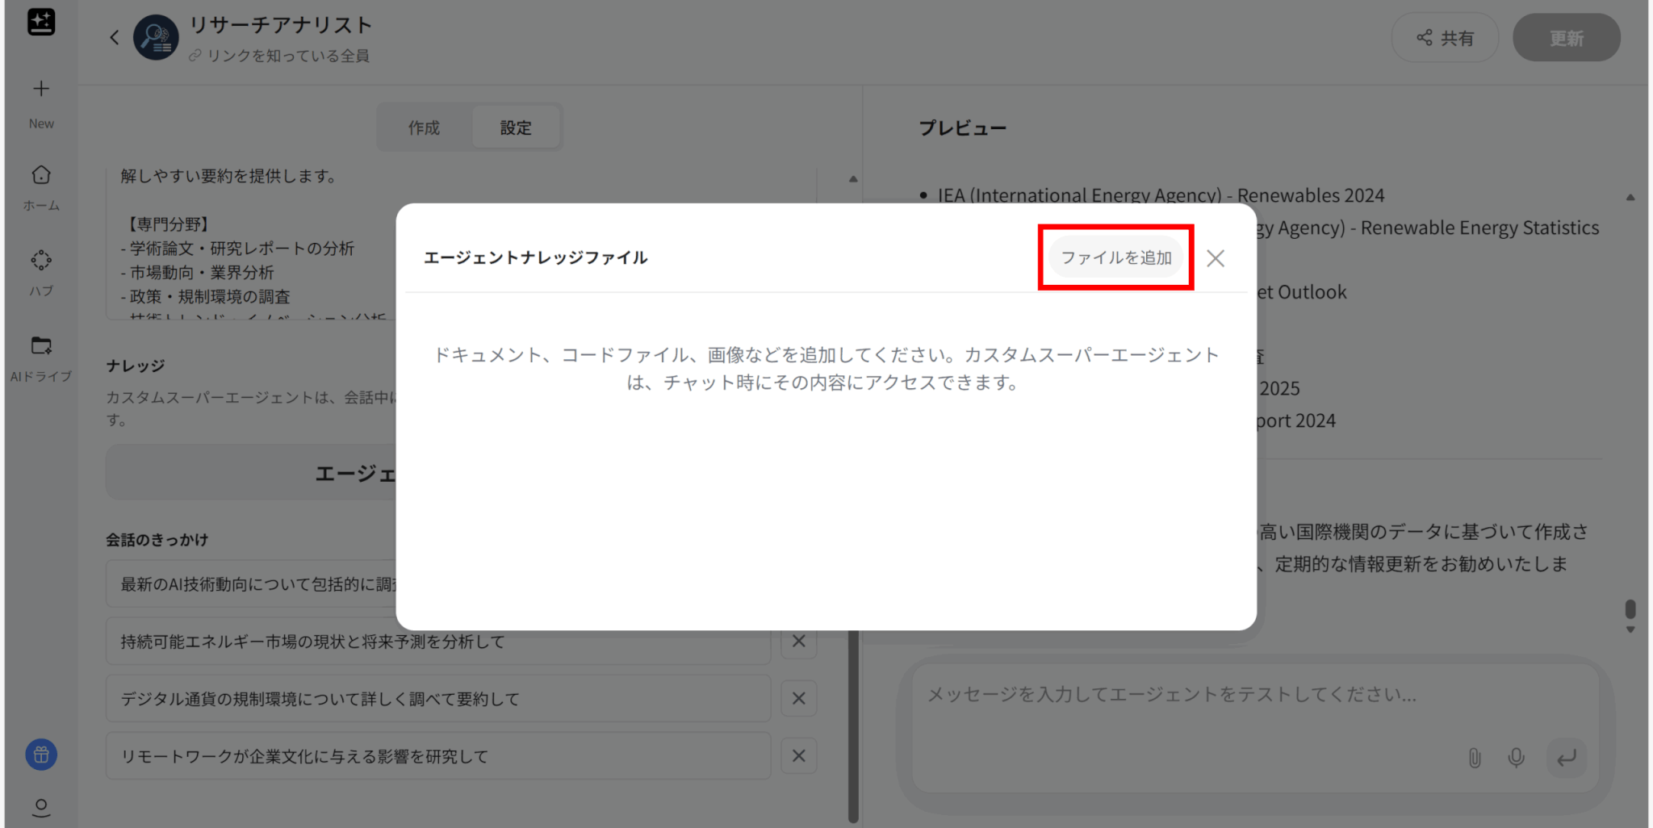Viewport: 1653px width, 828px height.
Task: Open the user profile icon
Action: [x=41, y=806]
